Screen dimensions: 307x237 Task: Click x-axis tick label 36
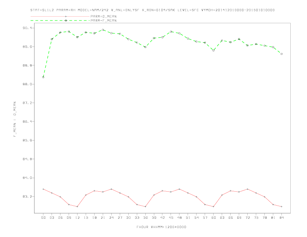pos(145,218)
